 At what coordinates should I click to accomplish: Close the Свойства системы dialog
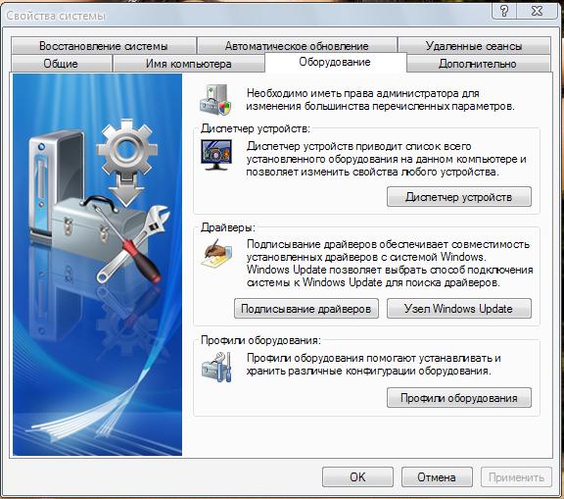click(x=537, y=11)
